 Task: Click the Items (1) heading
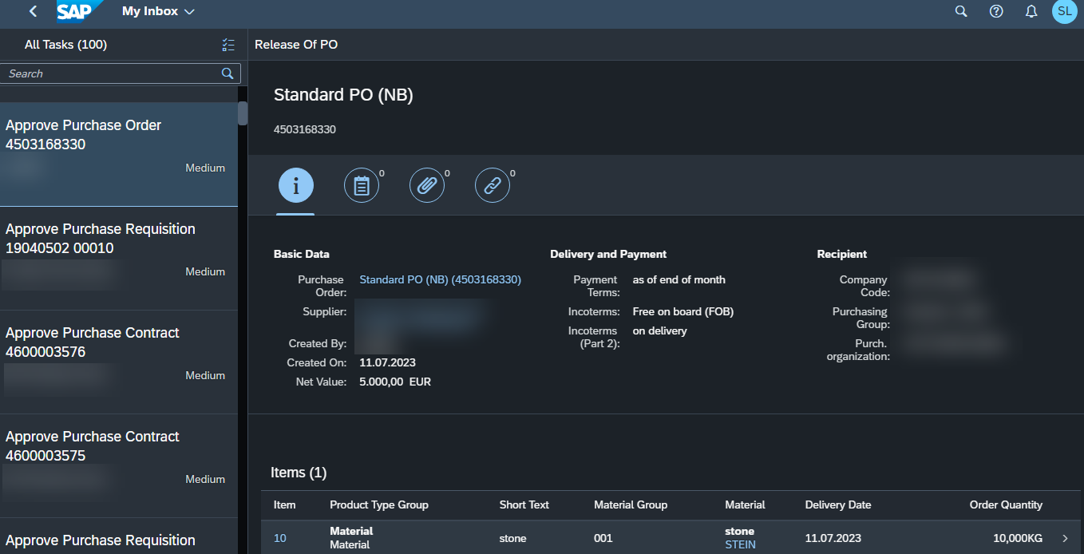(x=299, y=473)
